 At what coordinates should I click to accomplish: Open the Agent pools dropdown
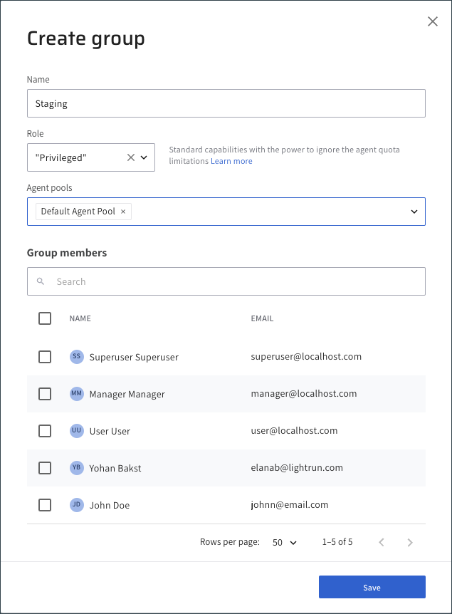click(x=414, y=212)
